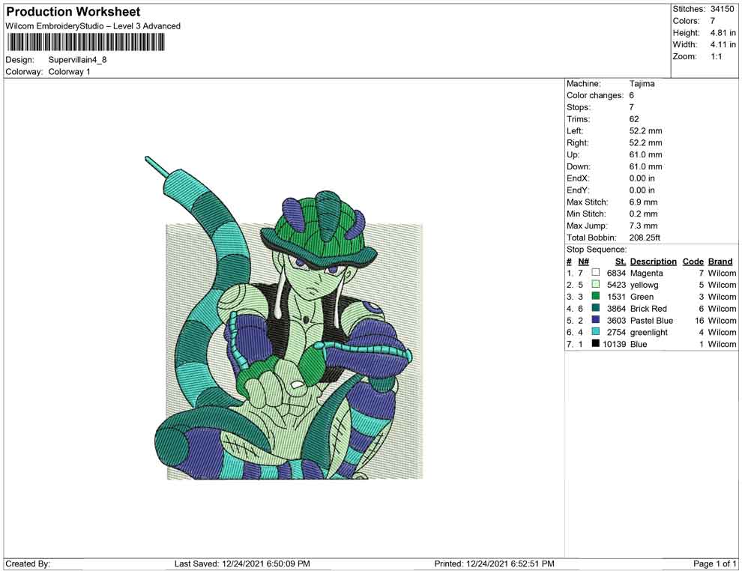Click the "Code" column header

[693, 262]
